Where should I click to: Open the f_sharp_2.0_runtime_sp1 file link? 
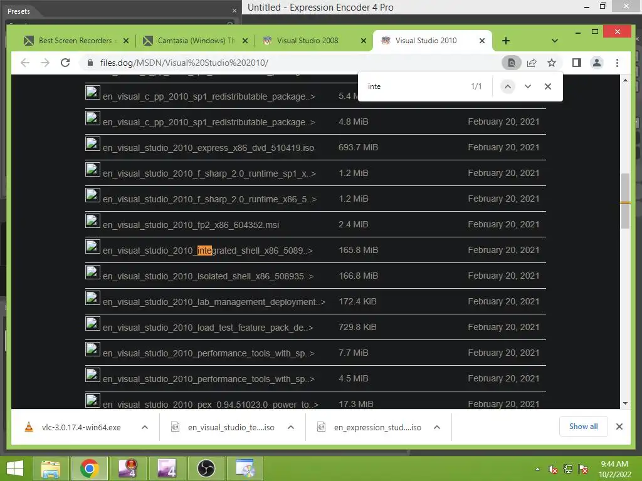pyautogui.click(x=209, y=173)
